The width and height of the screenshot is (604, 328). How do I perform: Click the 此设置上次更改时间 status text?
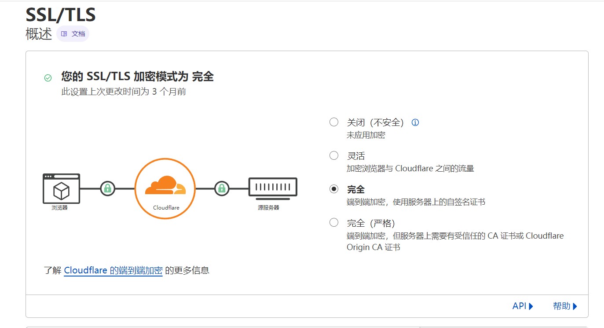pos(123,92)
